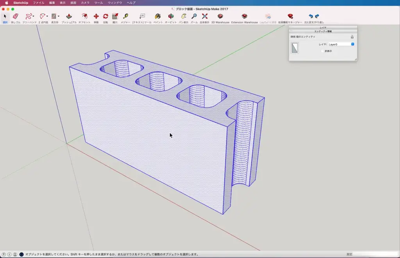The width and height of the screenshot is (400, 258).
Task: Open the ウィンドウ menu
Action: [115, 3]
